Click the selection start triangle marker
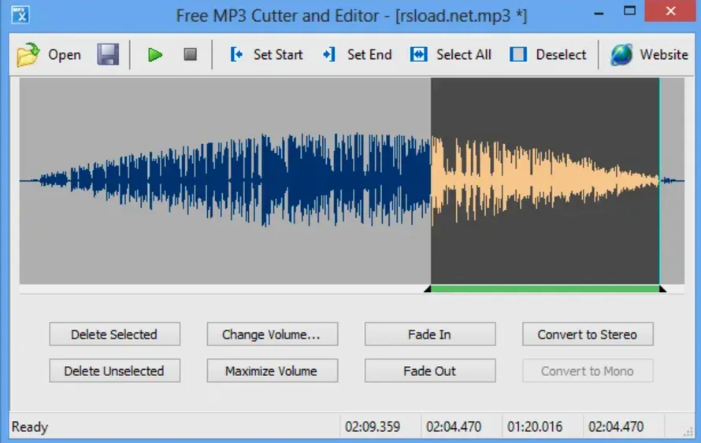 428,290
